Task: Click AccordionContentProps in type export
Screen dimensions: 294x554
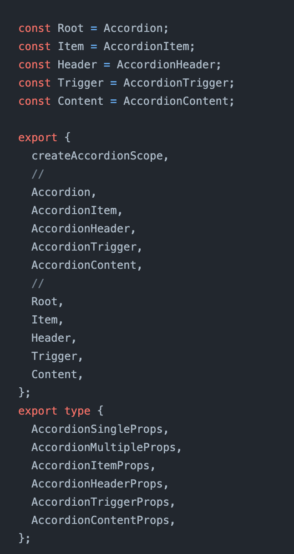Action: 100,520
